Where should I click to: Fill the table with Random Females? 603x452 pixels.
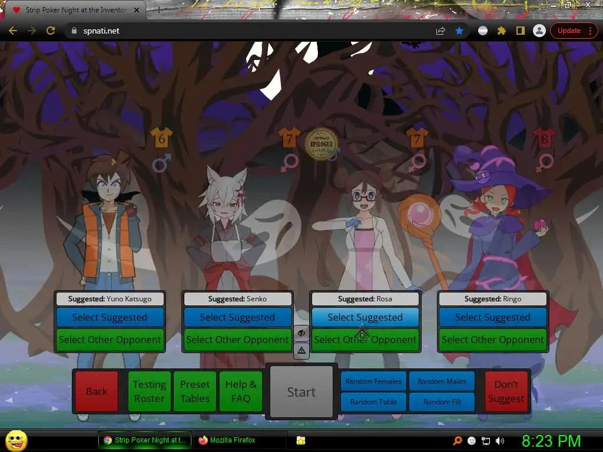point(373,381)
